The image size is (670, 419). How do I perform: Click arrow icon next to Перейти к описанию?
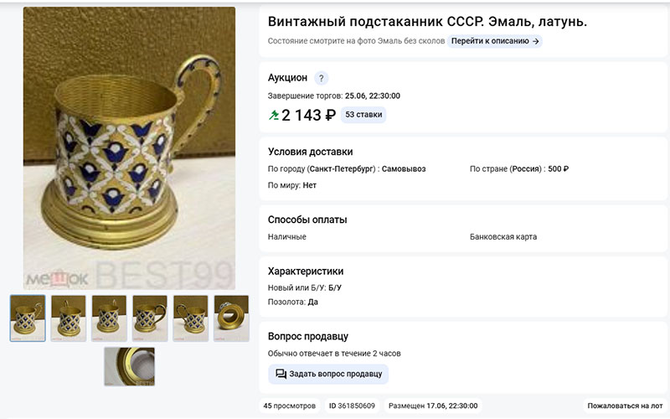click(535, 41)
